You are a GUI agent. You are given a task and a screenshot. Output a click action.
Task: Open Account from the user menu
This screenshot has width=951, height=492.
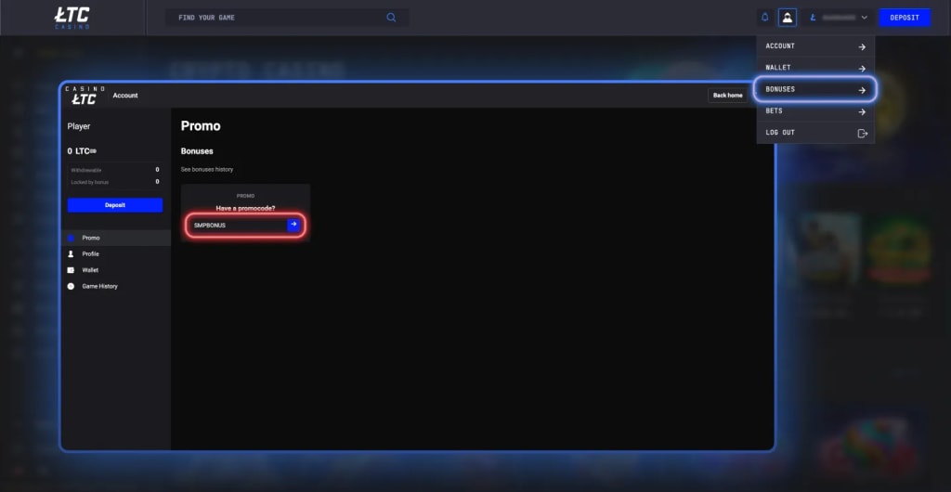(x=815, y=46)
